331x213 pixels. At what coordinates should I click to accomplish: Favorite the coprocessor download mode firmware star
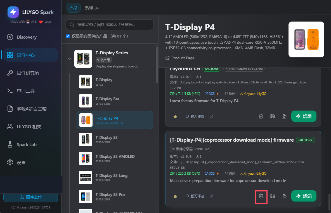pos(175,196)
